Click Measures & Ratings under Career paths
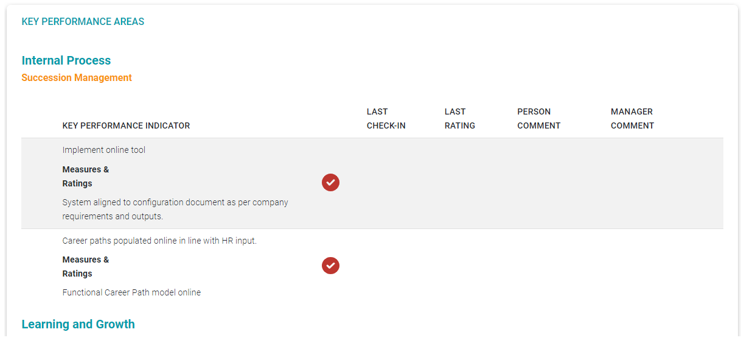 pos(86,267)
